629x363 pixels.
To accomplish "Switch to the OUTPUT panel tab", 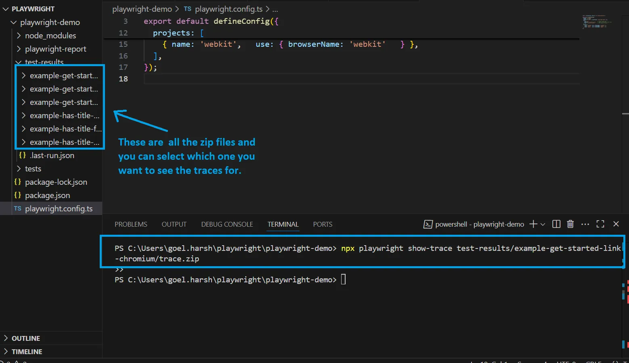I will (x=174, y=224).
